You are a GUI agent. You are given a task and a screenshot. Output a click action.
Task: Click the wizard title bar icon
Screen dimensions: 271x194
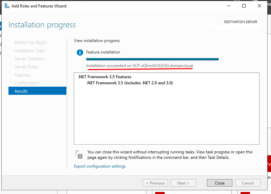[x=7, y=6]
